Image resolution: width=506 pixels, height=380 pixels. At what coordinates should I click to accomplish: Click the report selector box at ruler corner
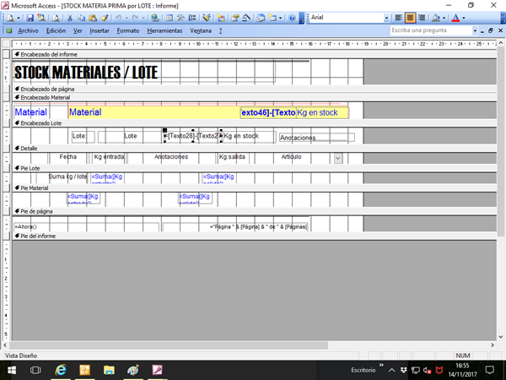click(x=6, y=43)
